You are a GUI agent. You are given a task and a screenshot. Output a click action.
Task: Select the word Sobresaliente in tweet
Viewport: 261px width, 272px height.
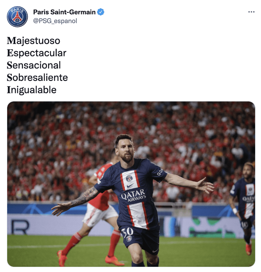click(37, 78)
